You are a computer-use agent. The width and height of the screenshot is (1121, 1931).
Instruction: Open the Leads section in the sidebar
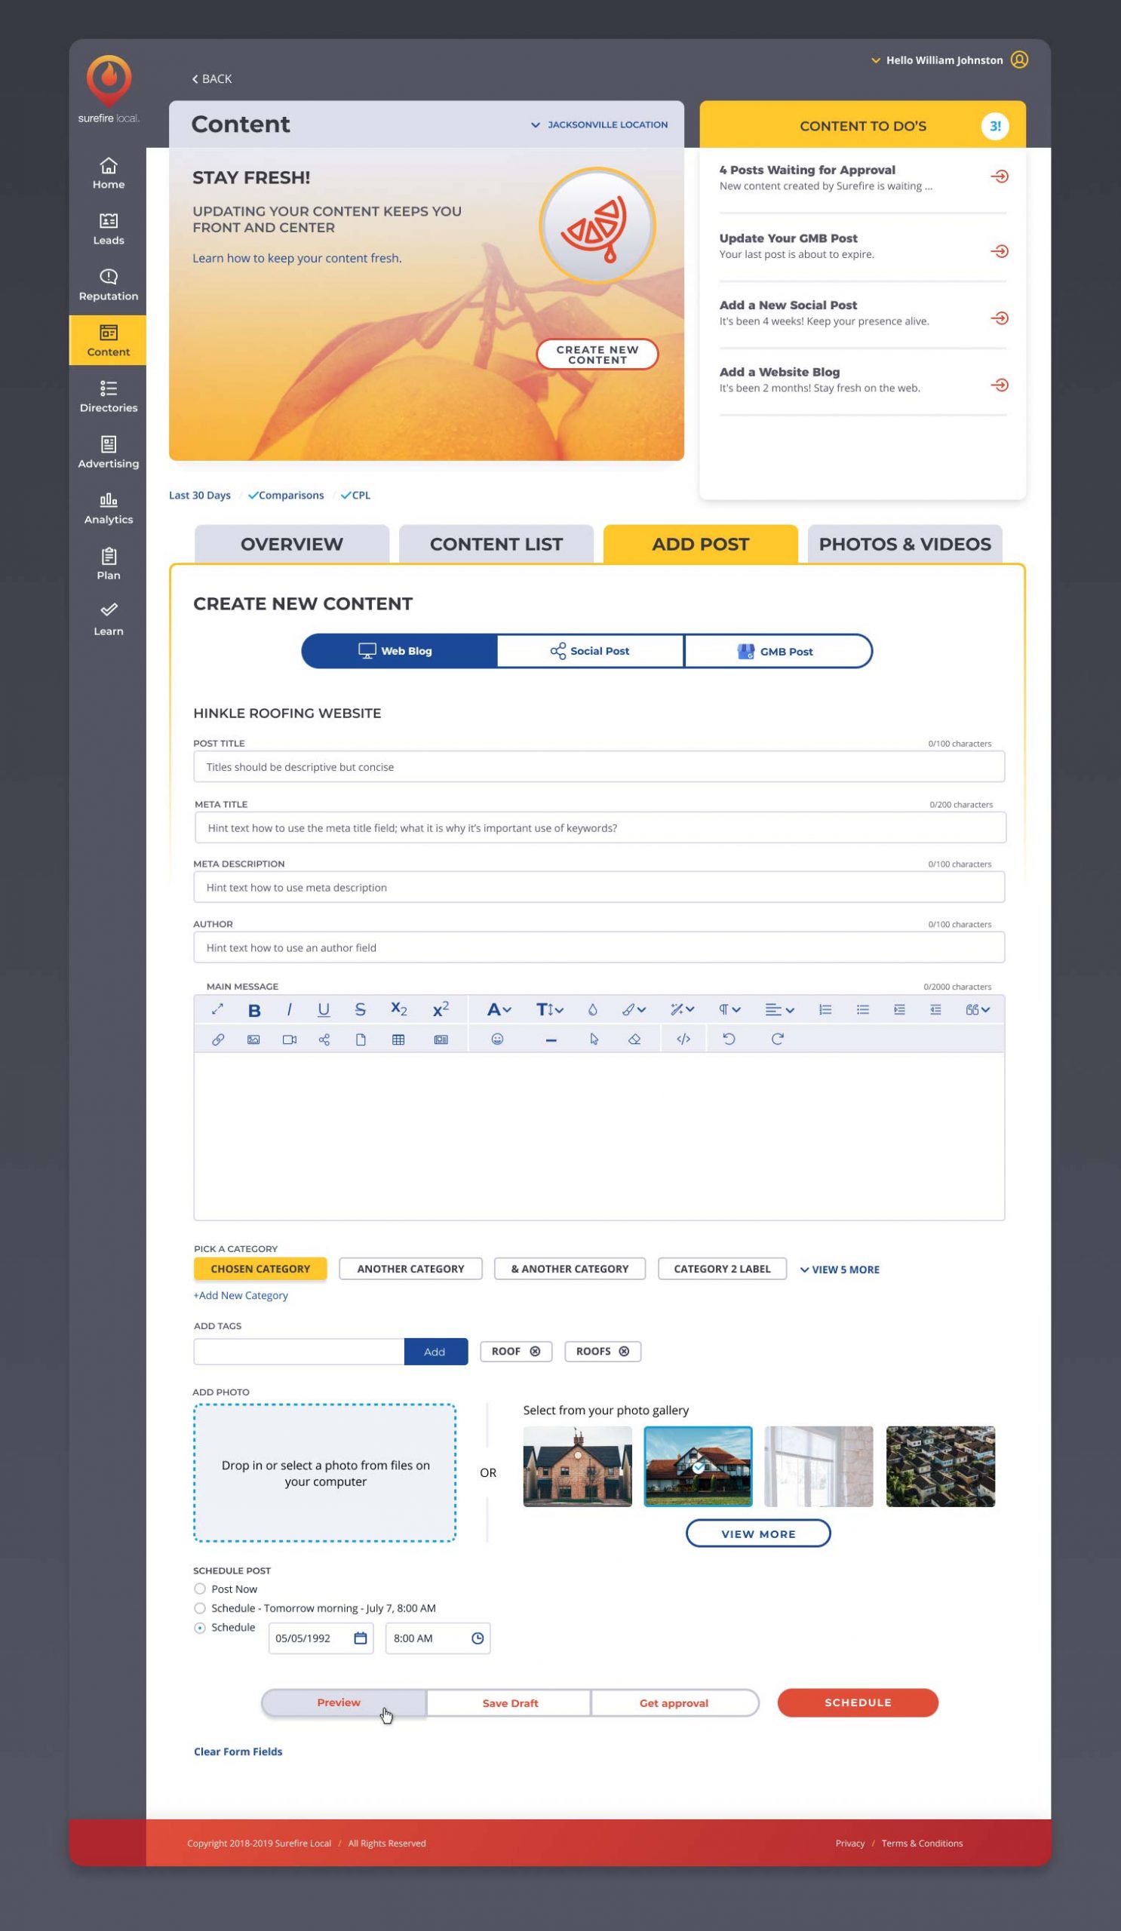(108, 229)
